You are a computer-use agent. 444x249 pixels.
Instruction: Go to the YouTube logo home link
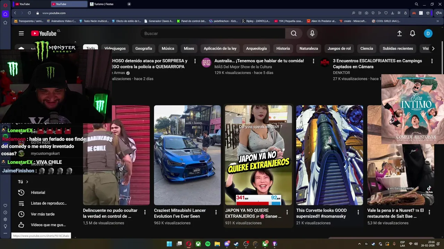tap(43, 34)
